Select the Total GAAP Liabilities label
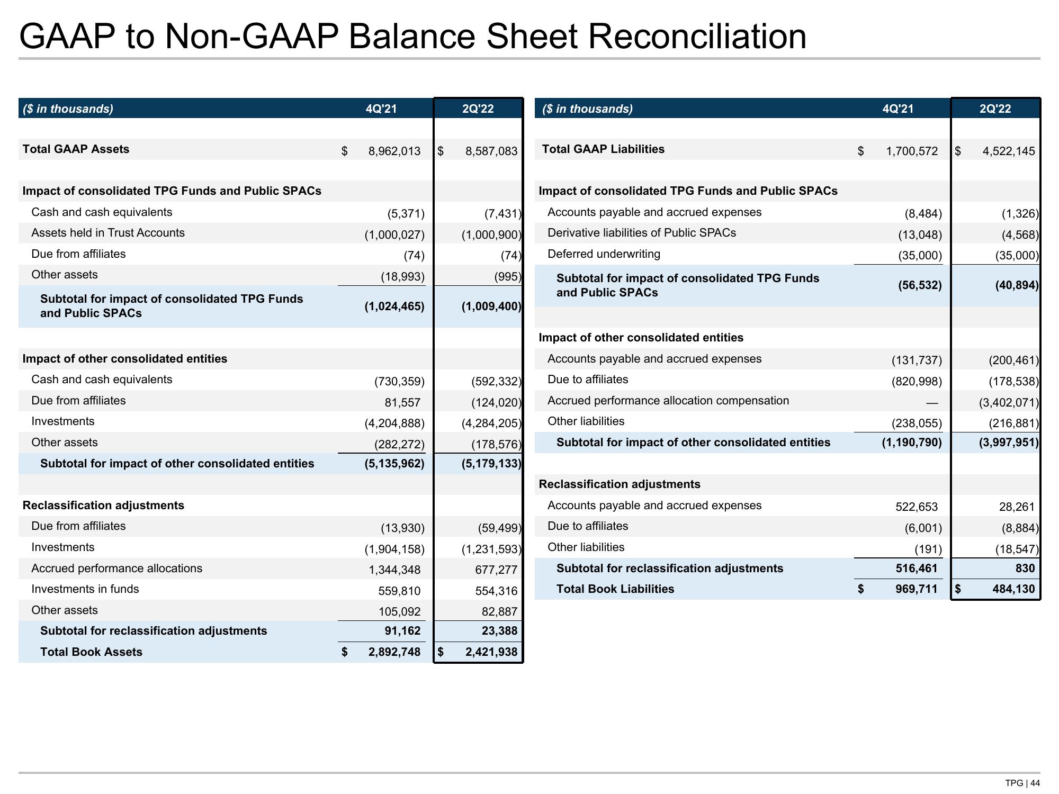The width and height of the screenshot is (1059, 794). point(603,149)
